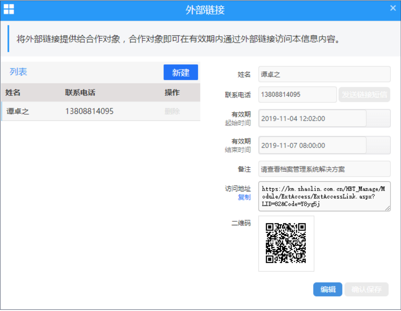This screenshot has width=401, height=311.
Task: Click the 有效期结束时间 date field
Action: point(312,146)
